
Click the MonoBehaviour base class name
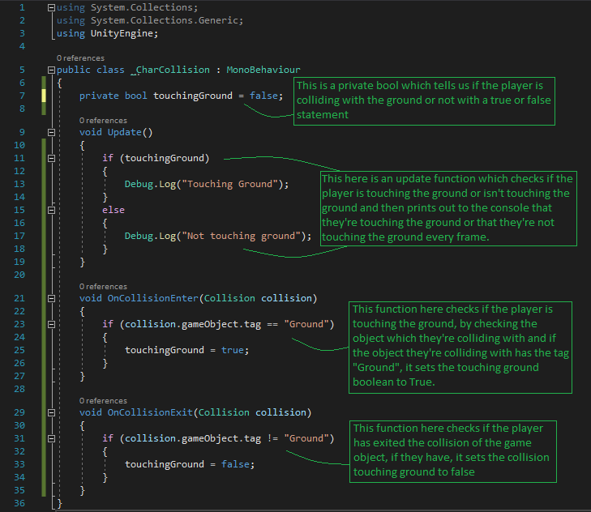pyautogui.click(x=263, y=70)
